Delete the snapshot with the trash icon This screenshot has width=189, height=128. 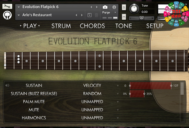pos(96,15)
